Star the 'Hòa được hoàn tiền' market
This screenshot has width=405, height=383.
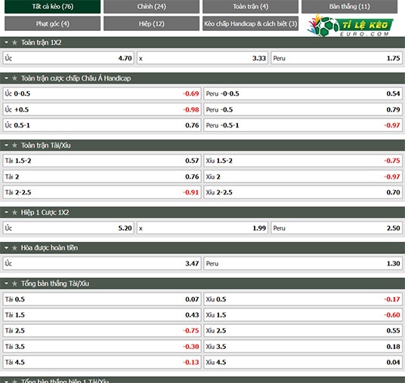[x=14, y=248]
